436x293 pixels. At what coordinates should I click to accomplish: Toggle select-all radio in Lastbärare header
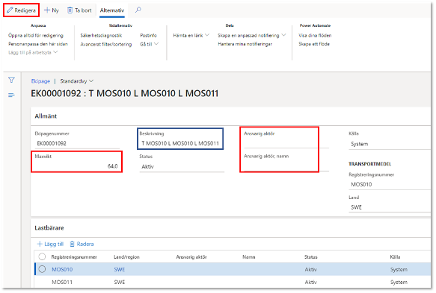42,256
